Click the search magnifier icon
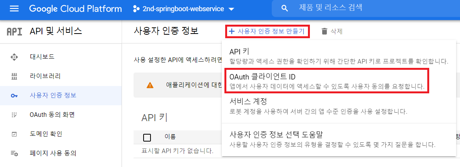 [284, 8]
